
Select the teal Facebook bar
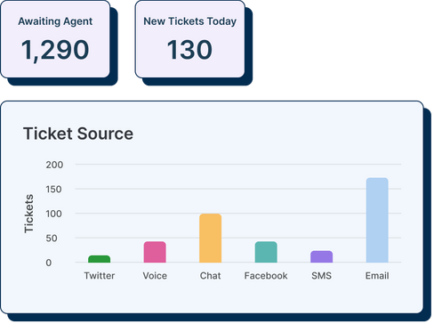[266, 252]
